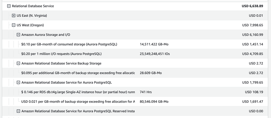The width and height of the screenshot is (271, 118).
Task: Click the USD 6,638.89 total amount
Action: tap(252, 6)
